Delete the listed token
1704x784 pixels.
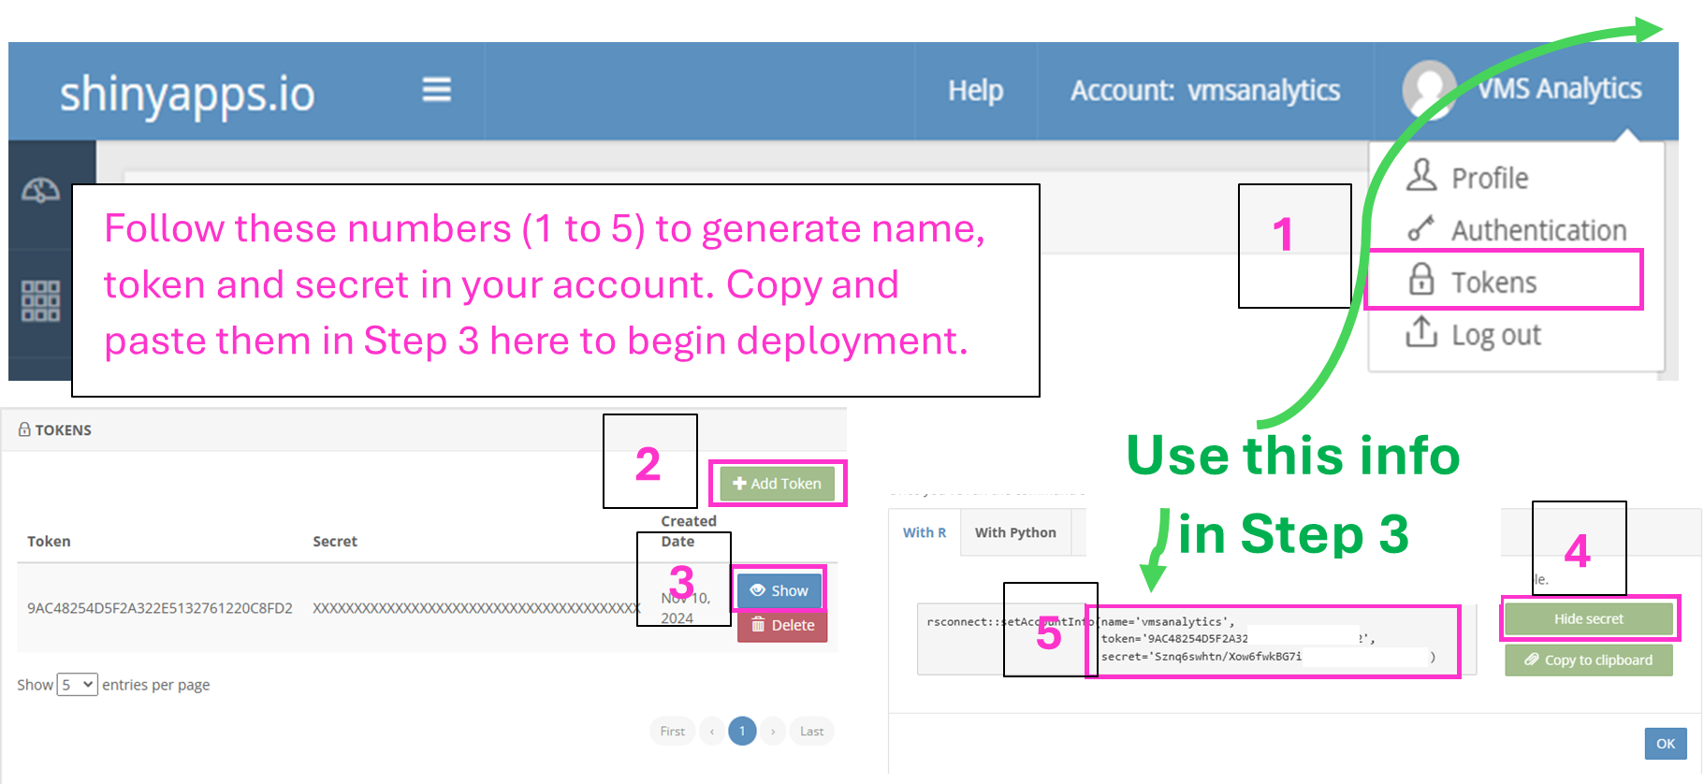(x=782, y=625)
